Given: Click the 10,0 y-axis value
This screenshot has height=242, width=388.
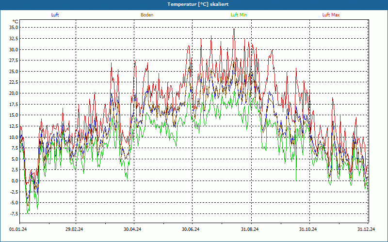Looking at the screenshot, I should pos(14,137).
